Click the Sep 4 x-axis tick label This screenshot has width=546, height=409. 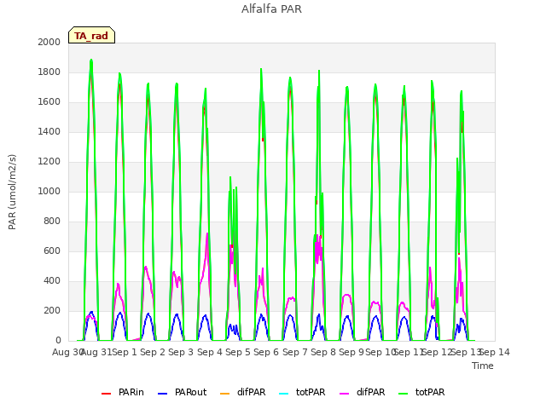tap(210, 352)
